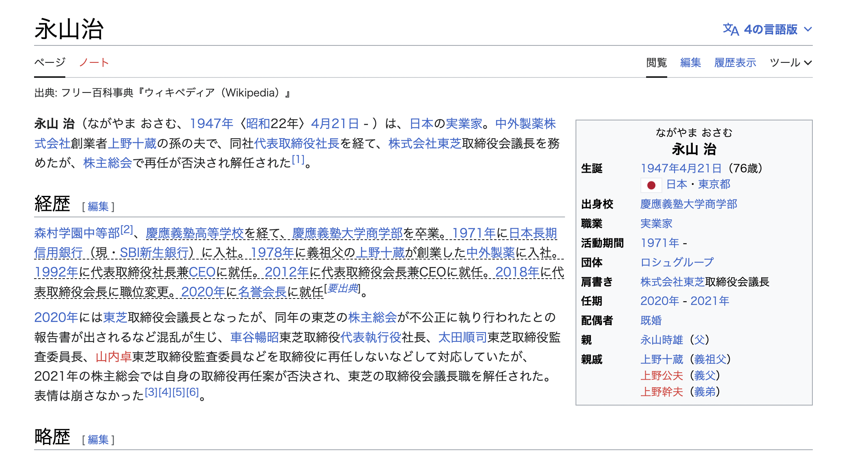The width and height of the screenshot is (842, 455).
Task: Follow the 車谷暢昭 link
Action: pos(255,337)
